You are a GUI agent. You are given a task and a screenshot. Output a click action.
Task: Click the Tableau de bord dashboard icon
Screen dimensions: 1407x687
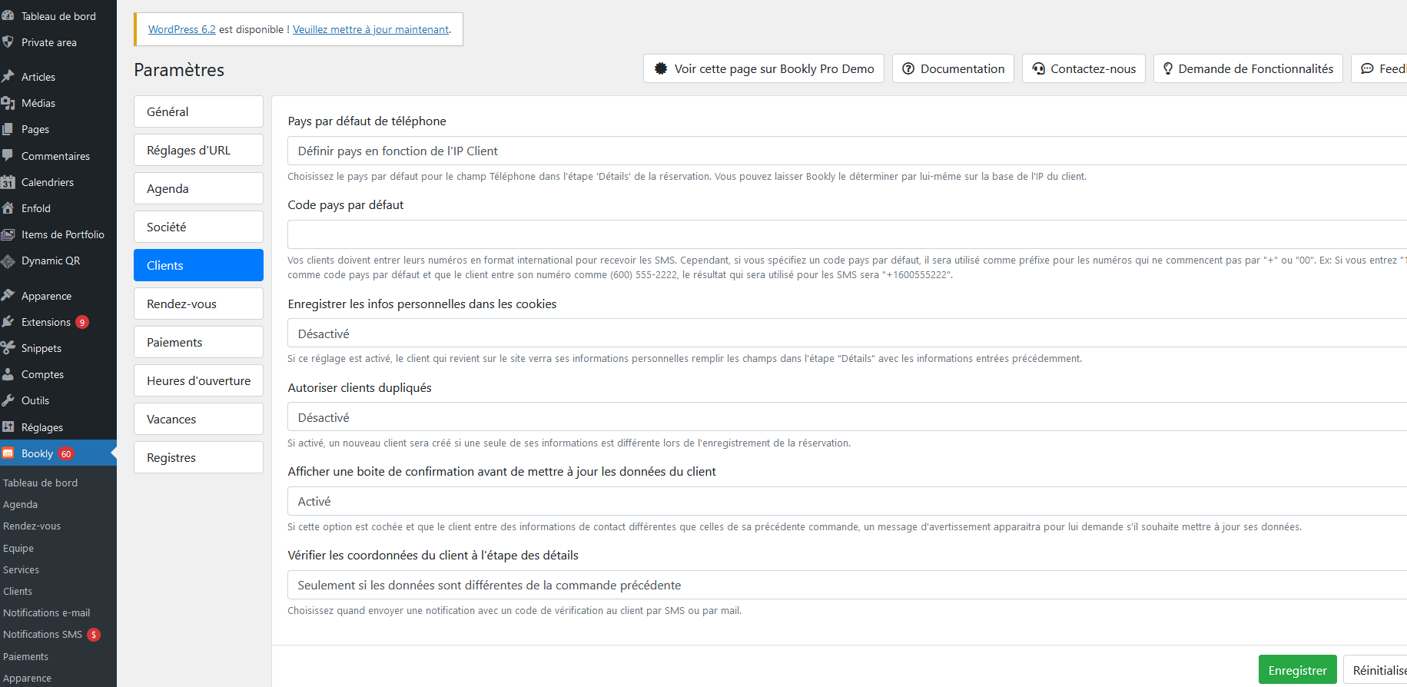(x=8, y=15)
